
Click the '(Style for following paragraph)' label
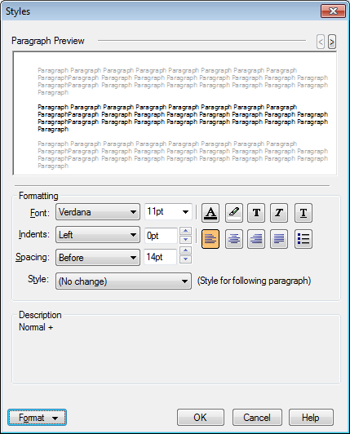click(x=254, y=281)
